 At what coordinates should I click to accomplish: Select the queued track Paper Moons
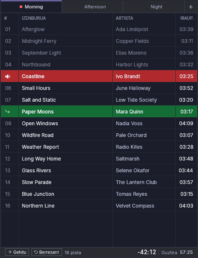click(38, 111)
